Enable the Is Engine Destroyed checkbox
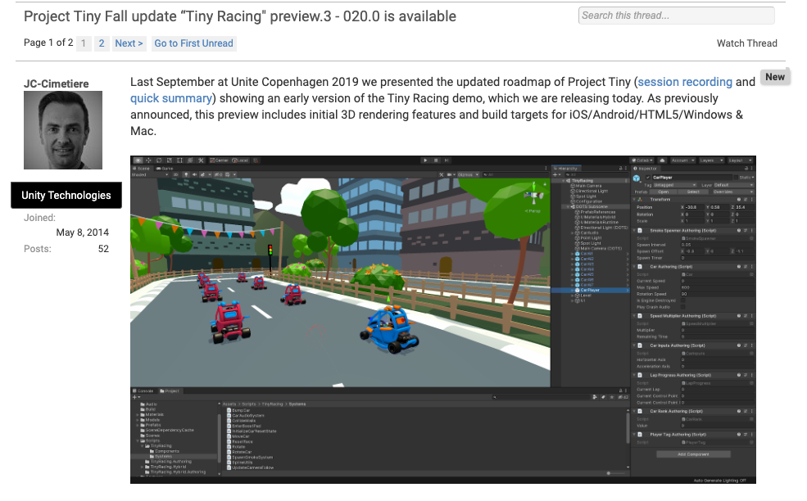The image size is (807, 501). point(683,300)
